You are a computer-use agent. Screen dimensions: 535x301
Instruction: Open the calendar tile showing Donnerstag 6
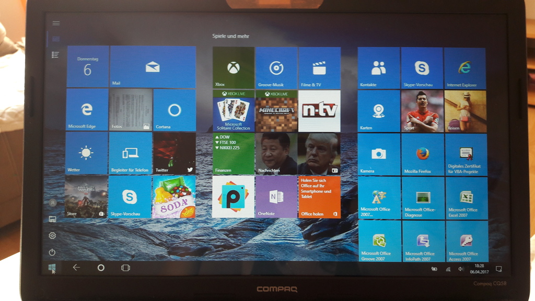(88, 67)
